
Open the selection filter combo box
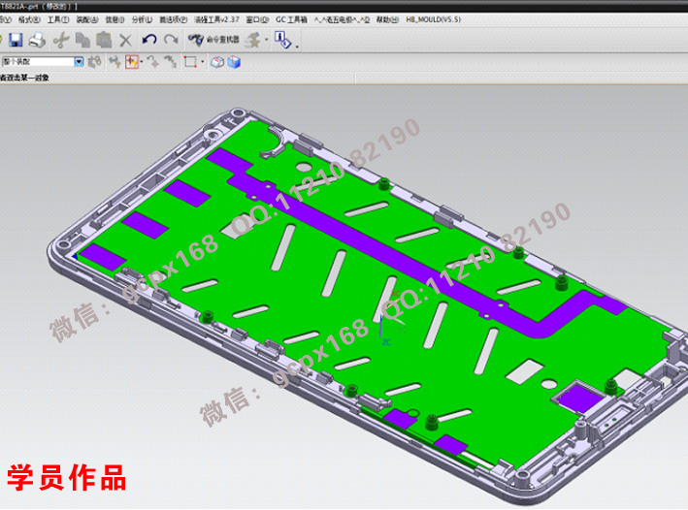point(42,62)
